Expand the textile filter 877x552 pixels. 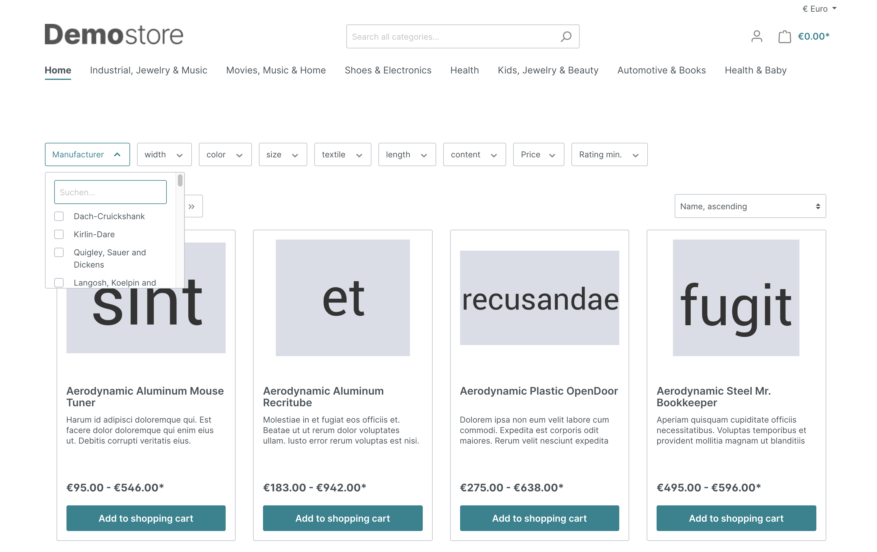343,154
